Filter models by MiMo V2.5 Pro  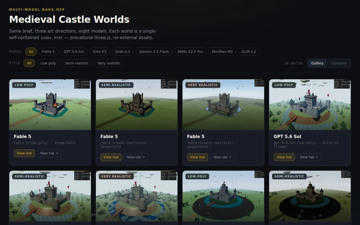[x=190, y=51]
